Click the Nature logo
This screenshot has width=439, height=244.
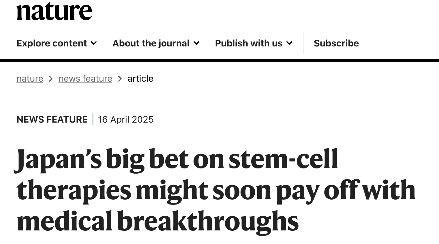(54, 12)
